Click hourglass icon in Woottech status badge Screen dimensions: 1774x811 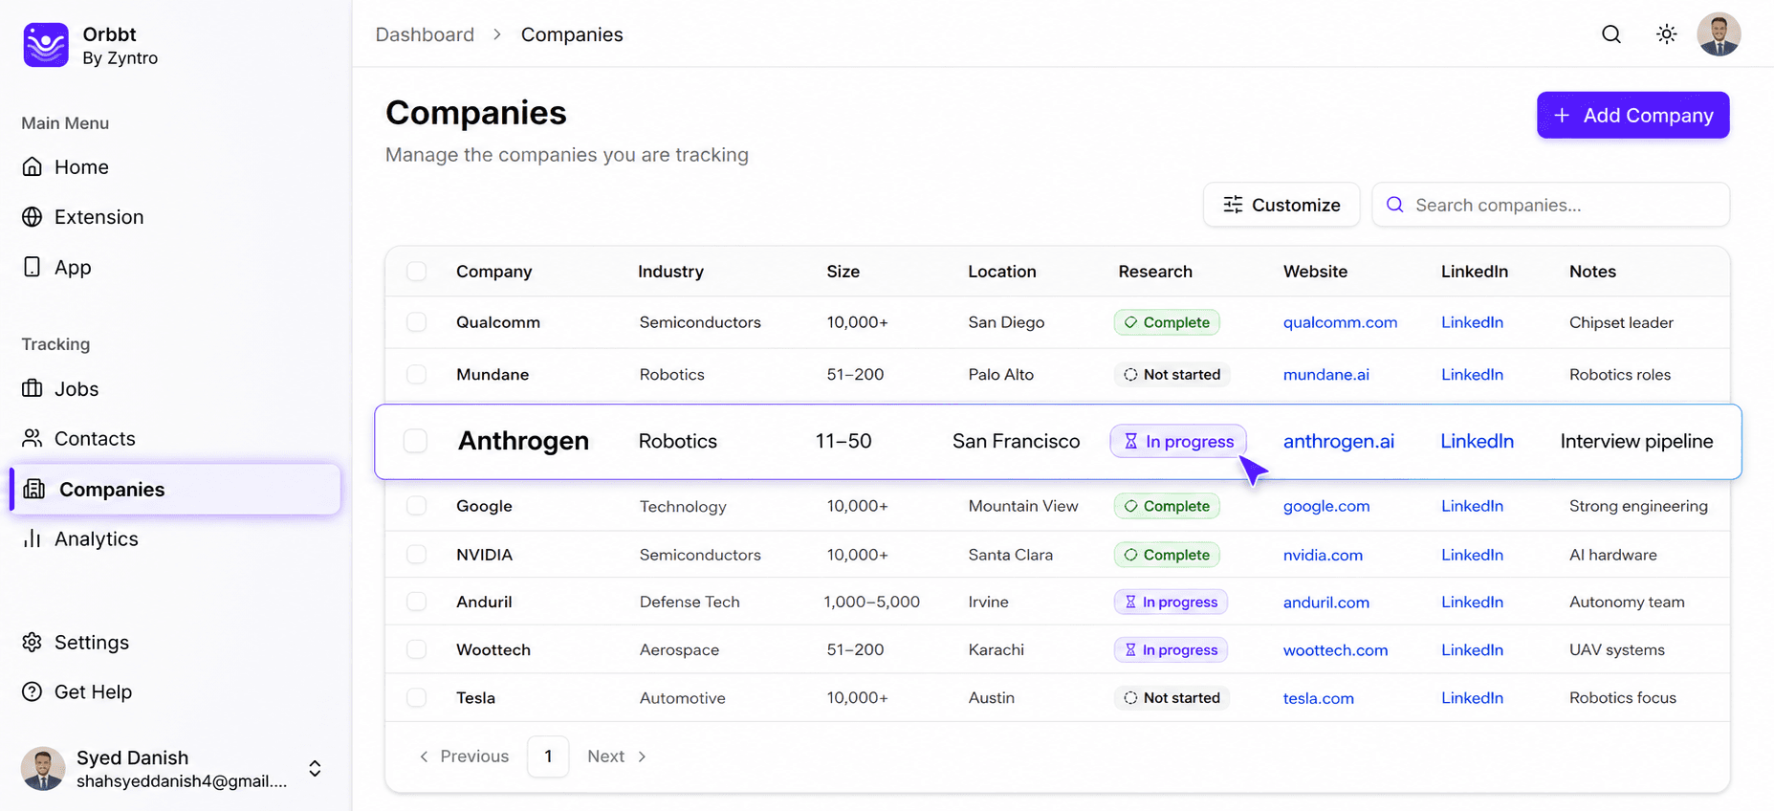1130,649
